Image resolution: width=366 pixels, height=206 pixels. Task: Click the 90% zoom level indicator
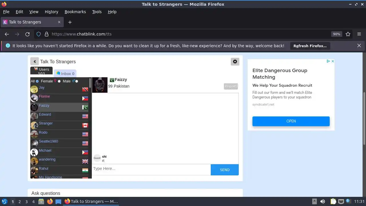pyautogui.click(x=337, y=34)
